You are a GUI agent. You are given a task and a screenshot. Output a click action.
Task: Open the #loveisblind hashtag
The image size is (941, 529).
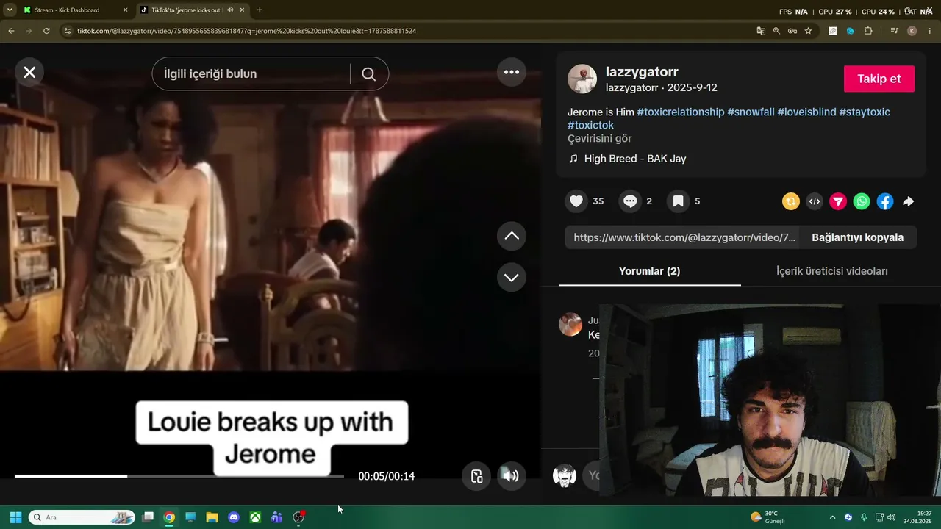806,112
